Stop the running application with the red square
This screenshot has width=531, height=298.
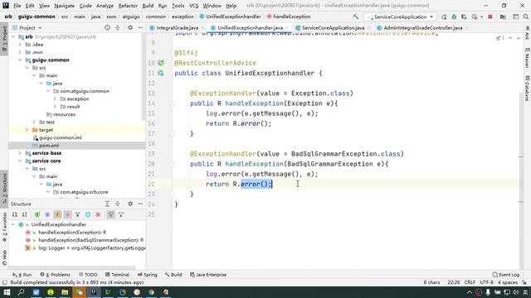(490, 17)
